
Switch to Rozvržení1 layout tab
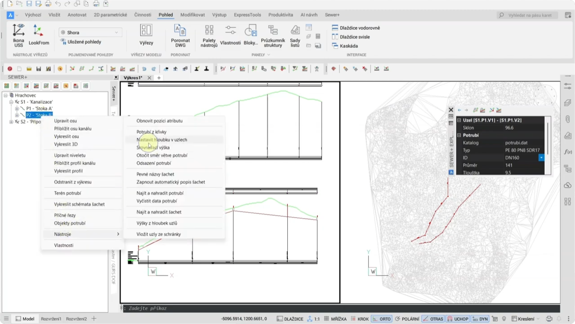click(x=51, y=319)
